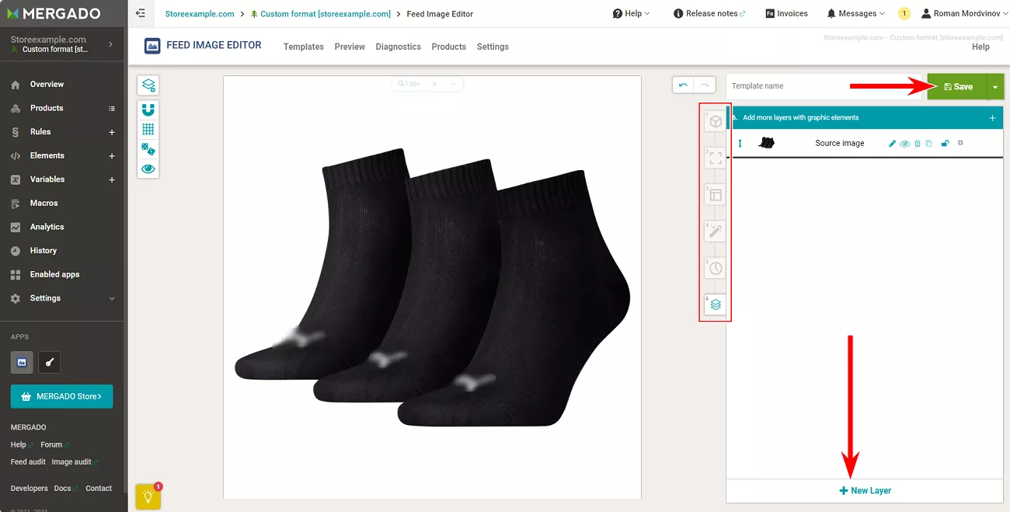This screenshot has height=512, width=1010.
Task: Select the magic wand step icon
Action: pos(716,232)
